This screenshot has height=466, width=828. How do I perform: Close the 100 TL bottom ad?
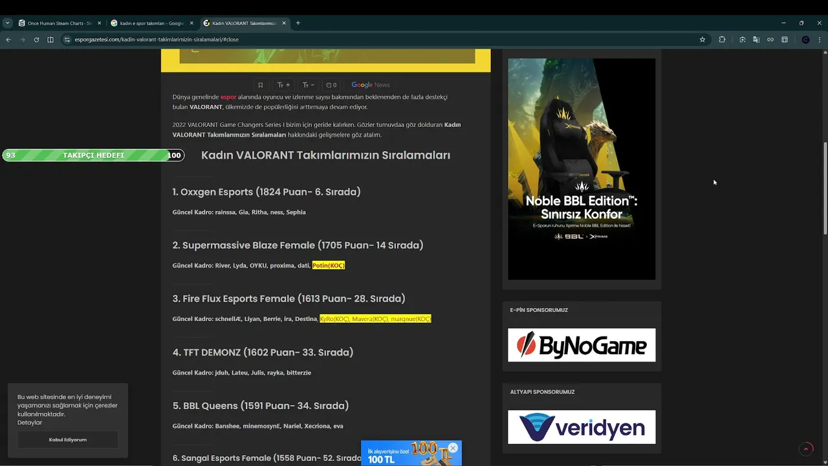click(x=453, y=448)
